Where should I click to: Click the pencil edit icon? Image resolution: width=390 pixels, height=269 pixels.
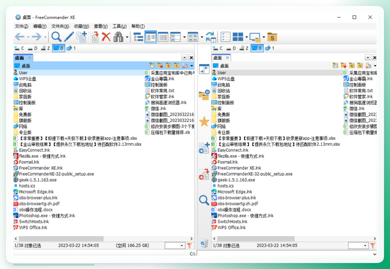click(69, 37)
